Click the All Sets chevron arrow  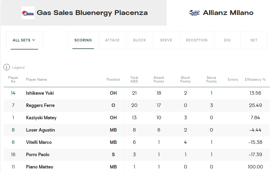click(34, 40)
